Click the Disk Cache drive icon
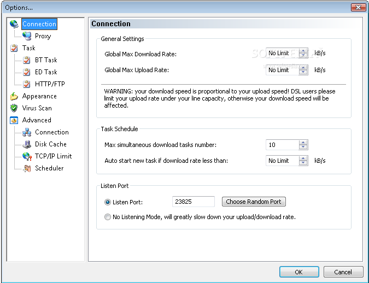 click(27, 144)
